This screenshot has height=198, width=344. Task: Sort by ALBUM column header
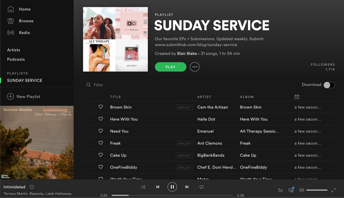[247, 97]
